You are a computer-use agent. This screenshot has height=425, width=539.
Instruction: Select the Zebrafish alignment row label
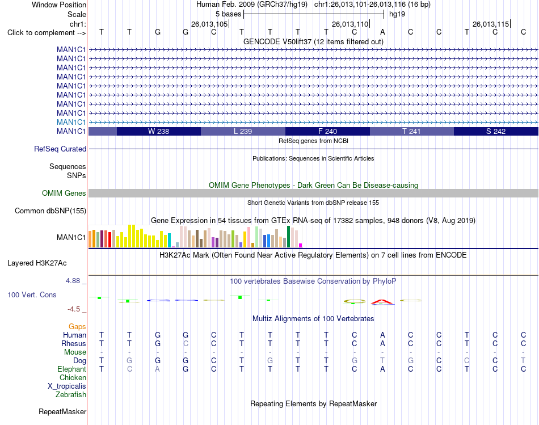tap(71, 395)
